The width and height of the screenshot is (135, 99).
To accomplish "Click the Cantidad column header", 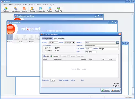I will pos(84,59).
